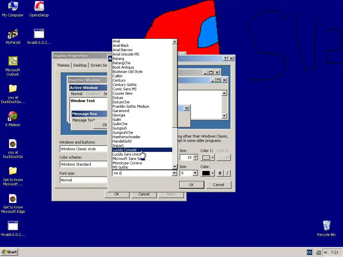Image resolution: width=343 pixels, height=257 pixels.
Task: Click the clock showing 7:21
Action: [335, 252]
